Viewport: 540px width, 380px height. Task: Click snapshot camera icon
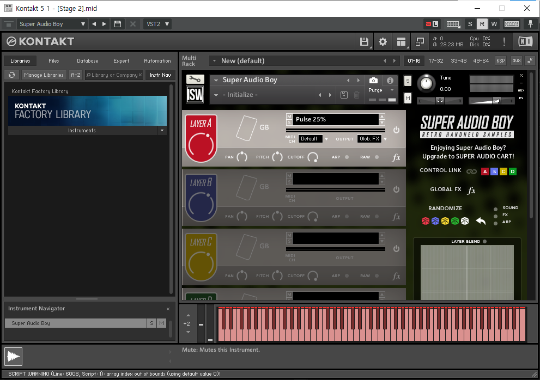(x=373, y=81)
